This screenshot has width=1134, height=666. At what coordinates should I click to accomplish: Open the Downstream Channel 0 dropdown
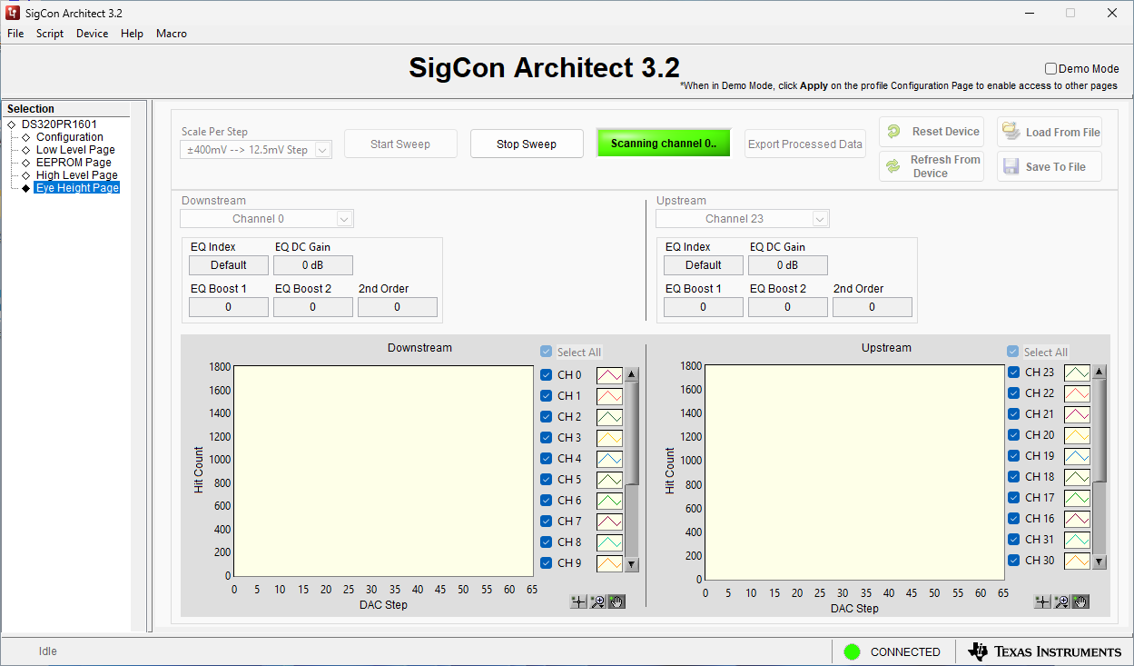(343, 219)
